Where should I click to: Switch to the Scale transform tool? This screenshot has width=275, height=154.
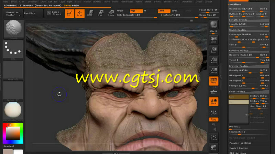tap(100, 13)
